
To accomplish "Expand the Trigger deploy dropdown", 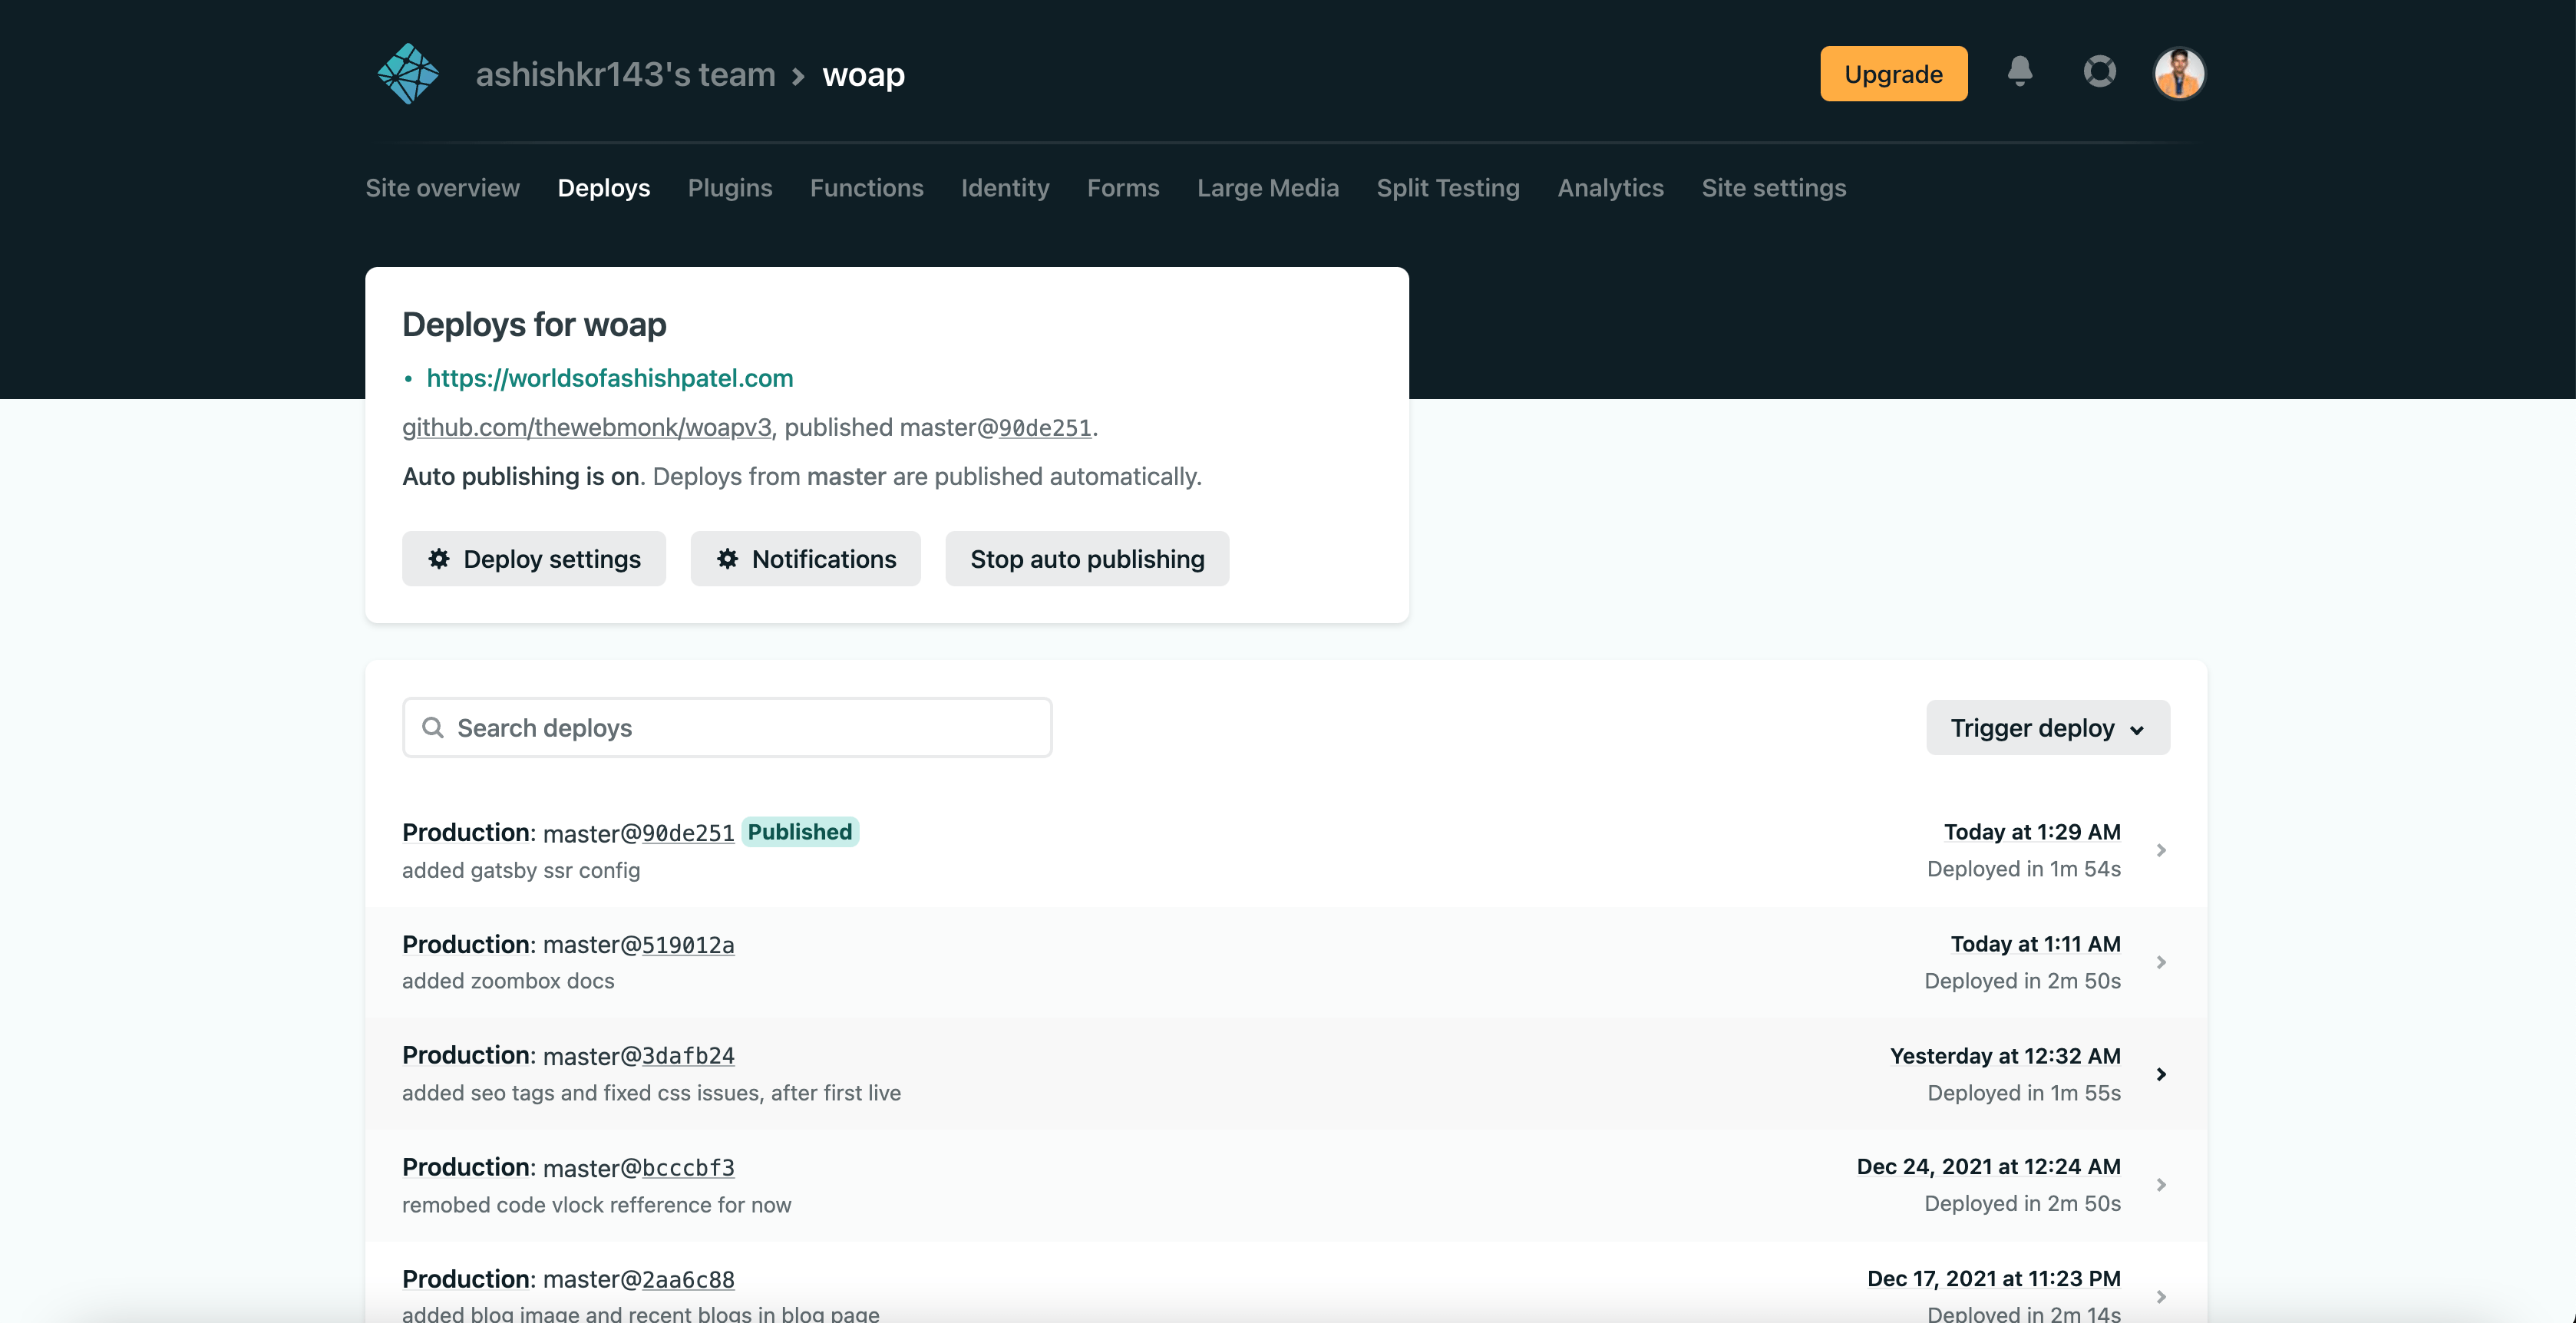I will click(x=2047, y=728).
